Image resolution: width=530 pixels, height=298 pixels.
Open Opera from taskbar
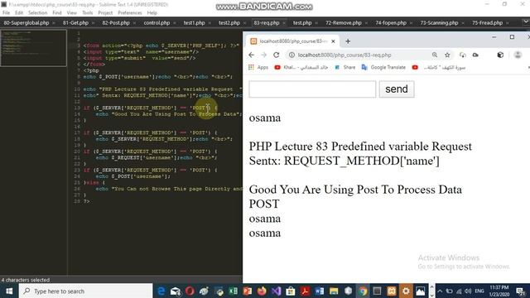click(190, 291)
